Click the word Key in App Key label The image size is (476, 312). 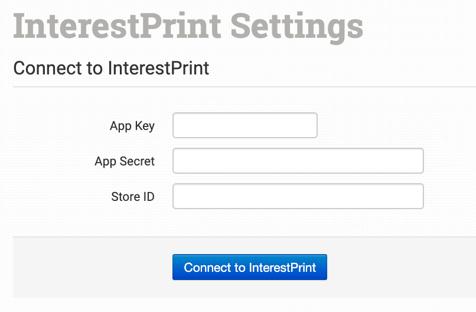145,126
